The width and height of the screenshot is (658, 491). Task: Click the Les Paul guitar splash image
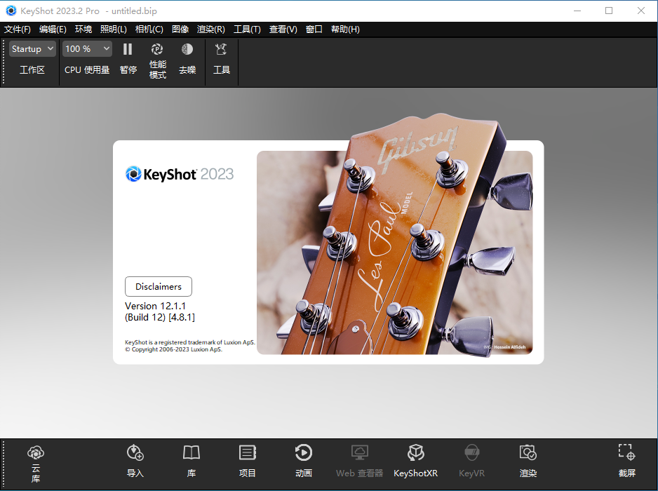click(x=394, y=253)
